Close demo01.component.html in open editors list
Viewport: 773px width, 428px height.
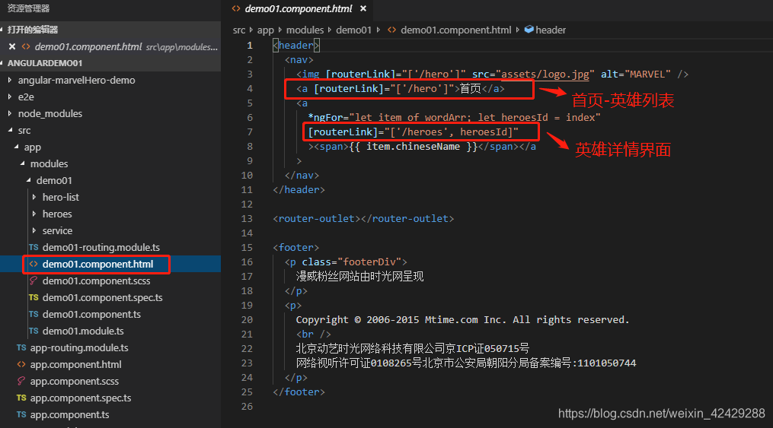pyautogui.click(x=12, y=46)
